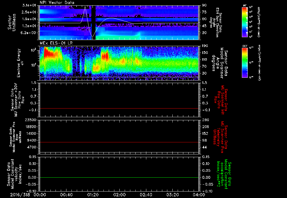Viewport: 287px width, 198px height.
Task: Click the DEF color bar
Action: tap(245, 63)
